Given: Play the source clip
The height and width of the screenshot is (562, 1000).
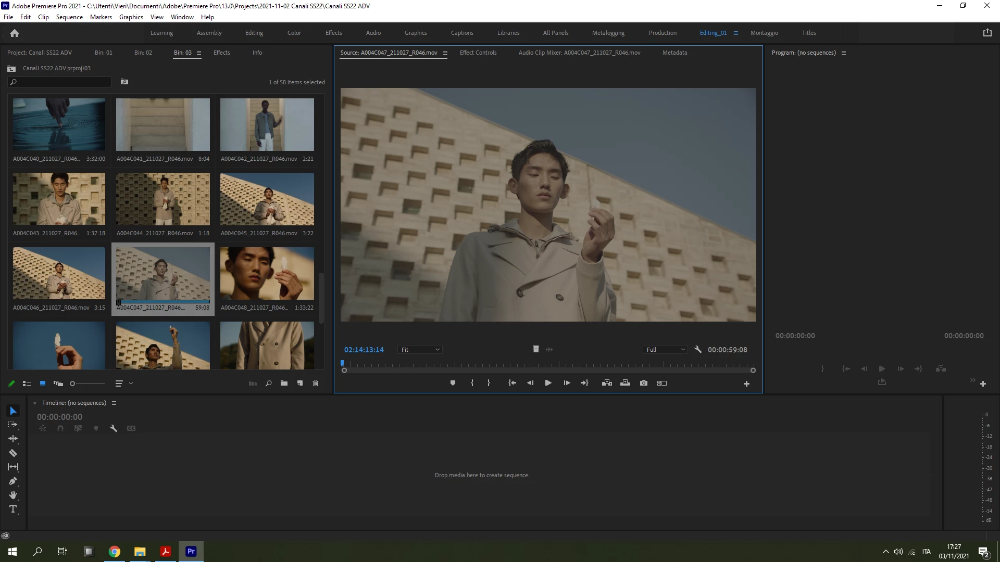Looking at the screenshot, I should click(x=548, y=383).
